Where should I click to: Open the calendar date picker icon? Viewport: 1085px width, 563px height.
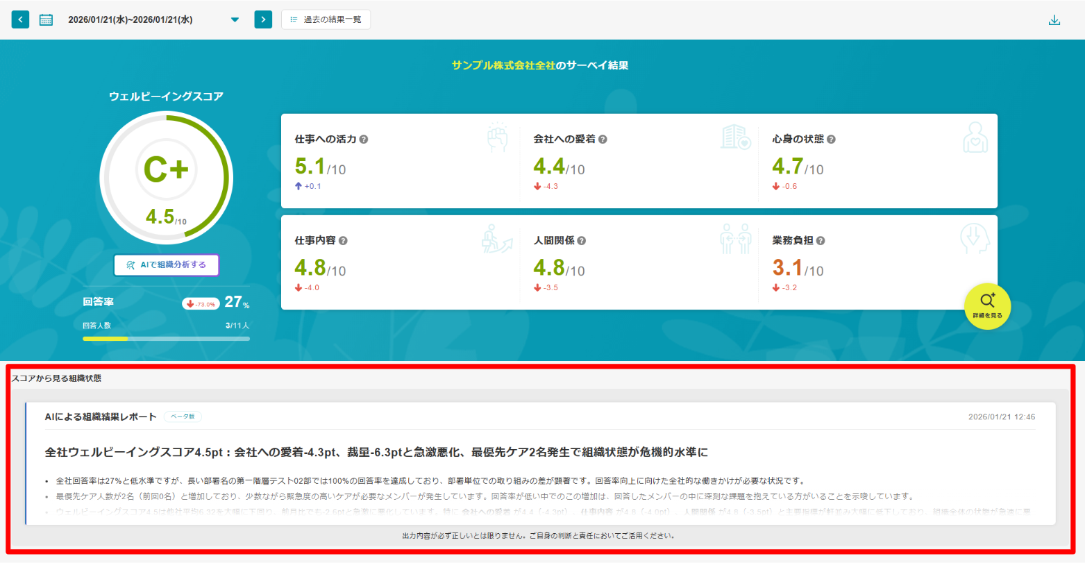click(x=44, y=19)
